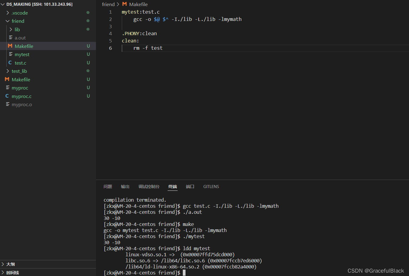Viewport: 409px width, 276px height.
Task: Switch to the 输出 output tab
Action: click(125, 187)
